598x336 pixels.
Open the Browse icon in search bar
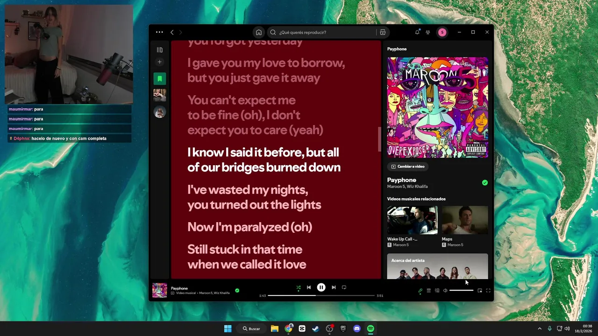pos(383,32)
